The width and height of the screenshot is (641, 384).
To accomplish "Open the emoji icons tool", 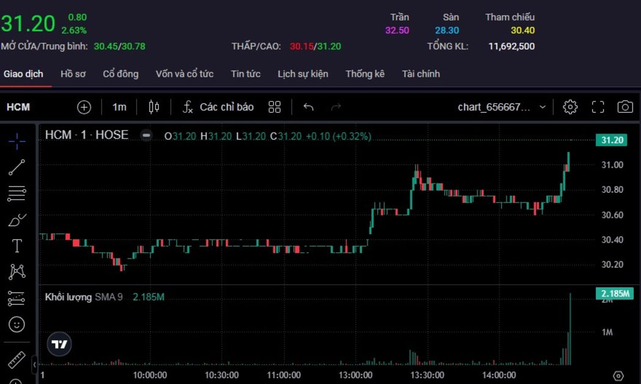I will [x=17, y=324].
